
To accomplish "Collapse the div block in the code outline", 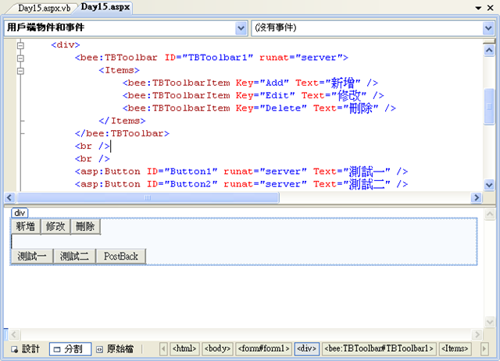I will [20, 45].
